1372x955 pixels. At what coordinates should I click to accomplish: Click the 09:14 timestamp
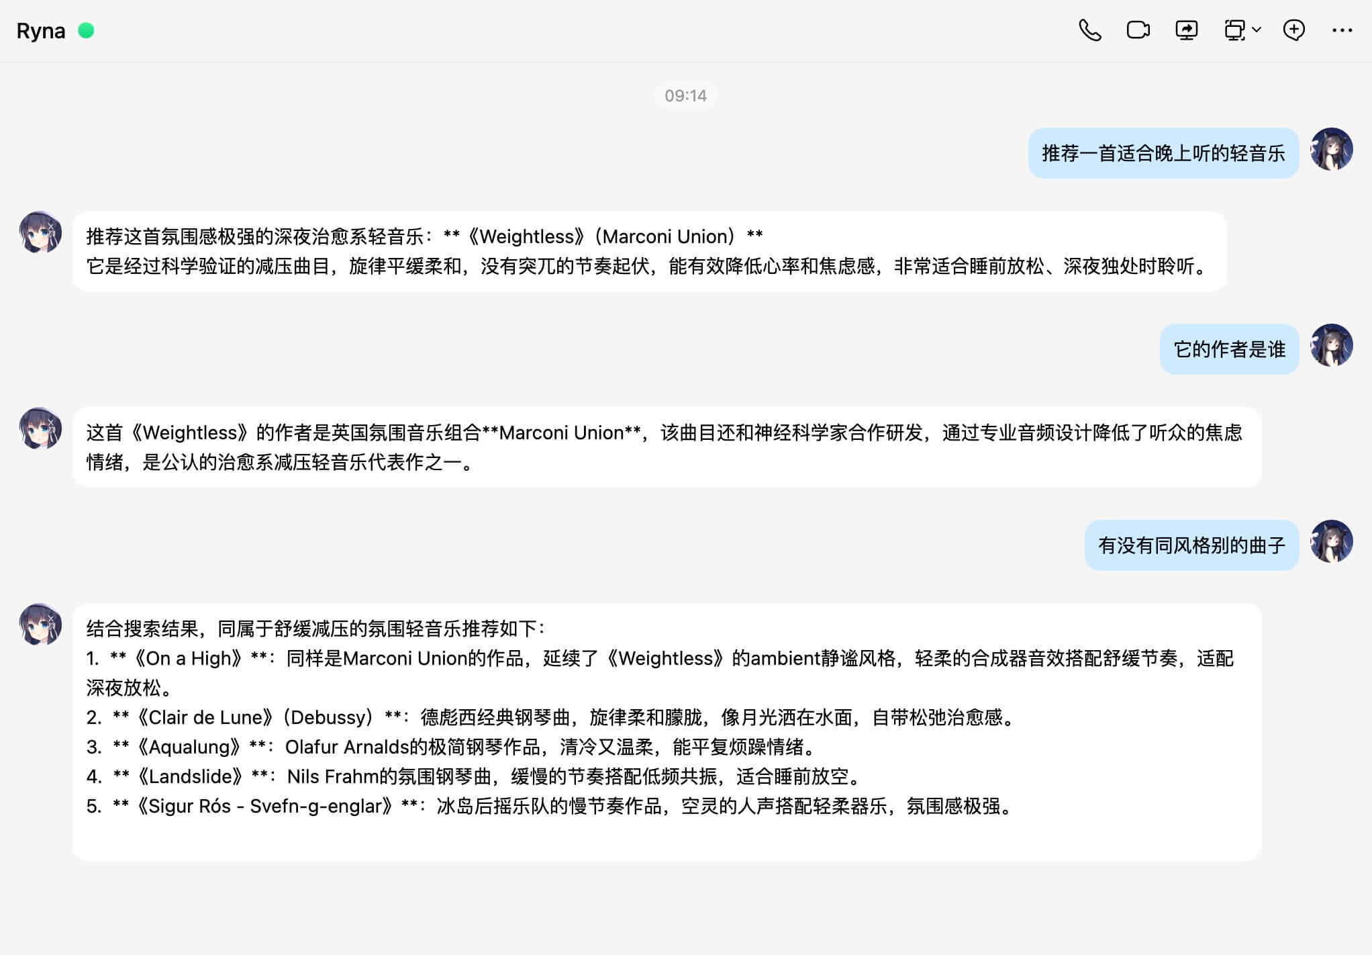pyautogui.click(x=685, y=95)
